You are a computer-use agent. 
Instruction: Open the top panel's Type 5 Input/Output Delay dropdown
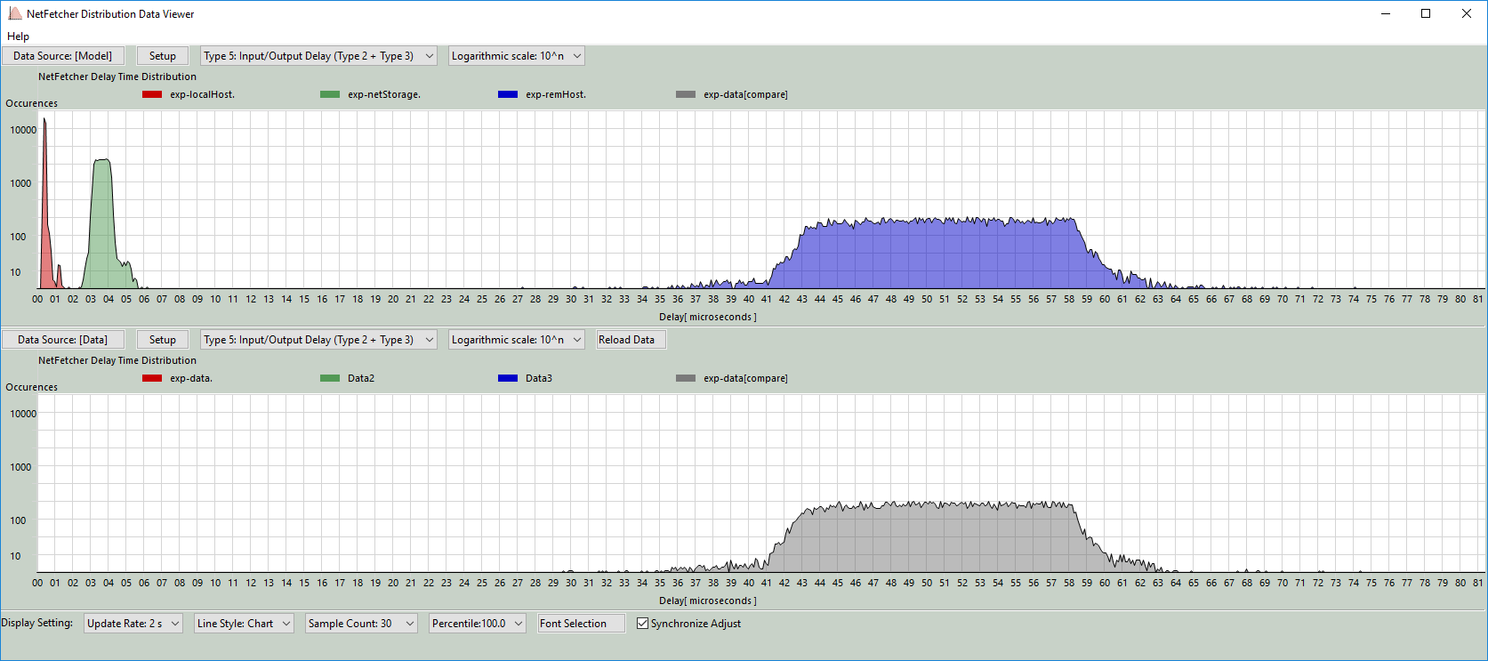[318, 56]
